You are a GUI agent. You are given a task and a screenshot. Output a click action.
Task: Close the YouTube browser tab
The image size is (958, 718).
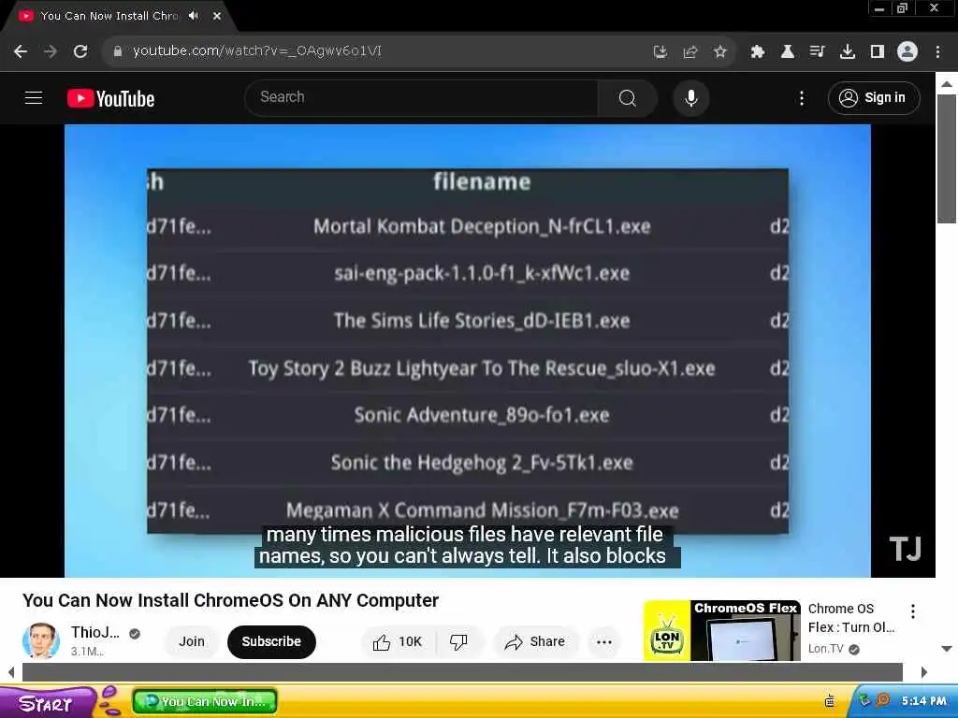click(x=217, y=16)
